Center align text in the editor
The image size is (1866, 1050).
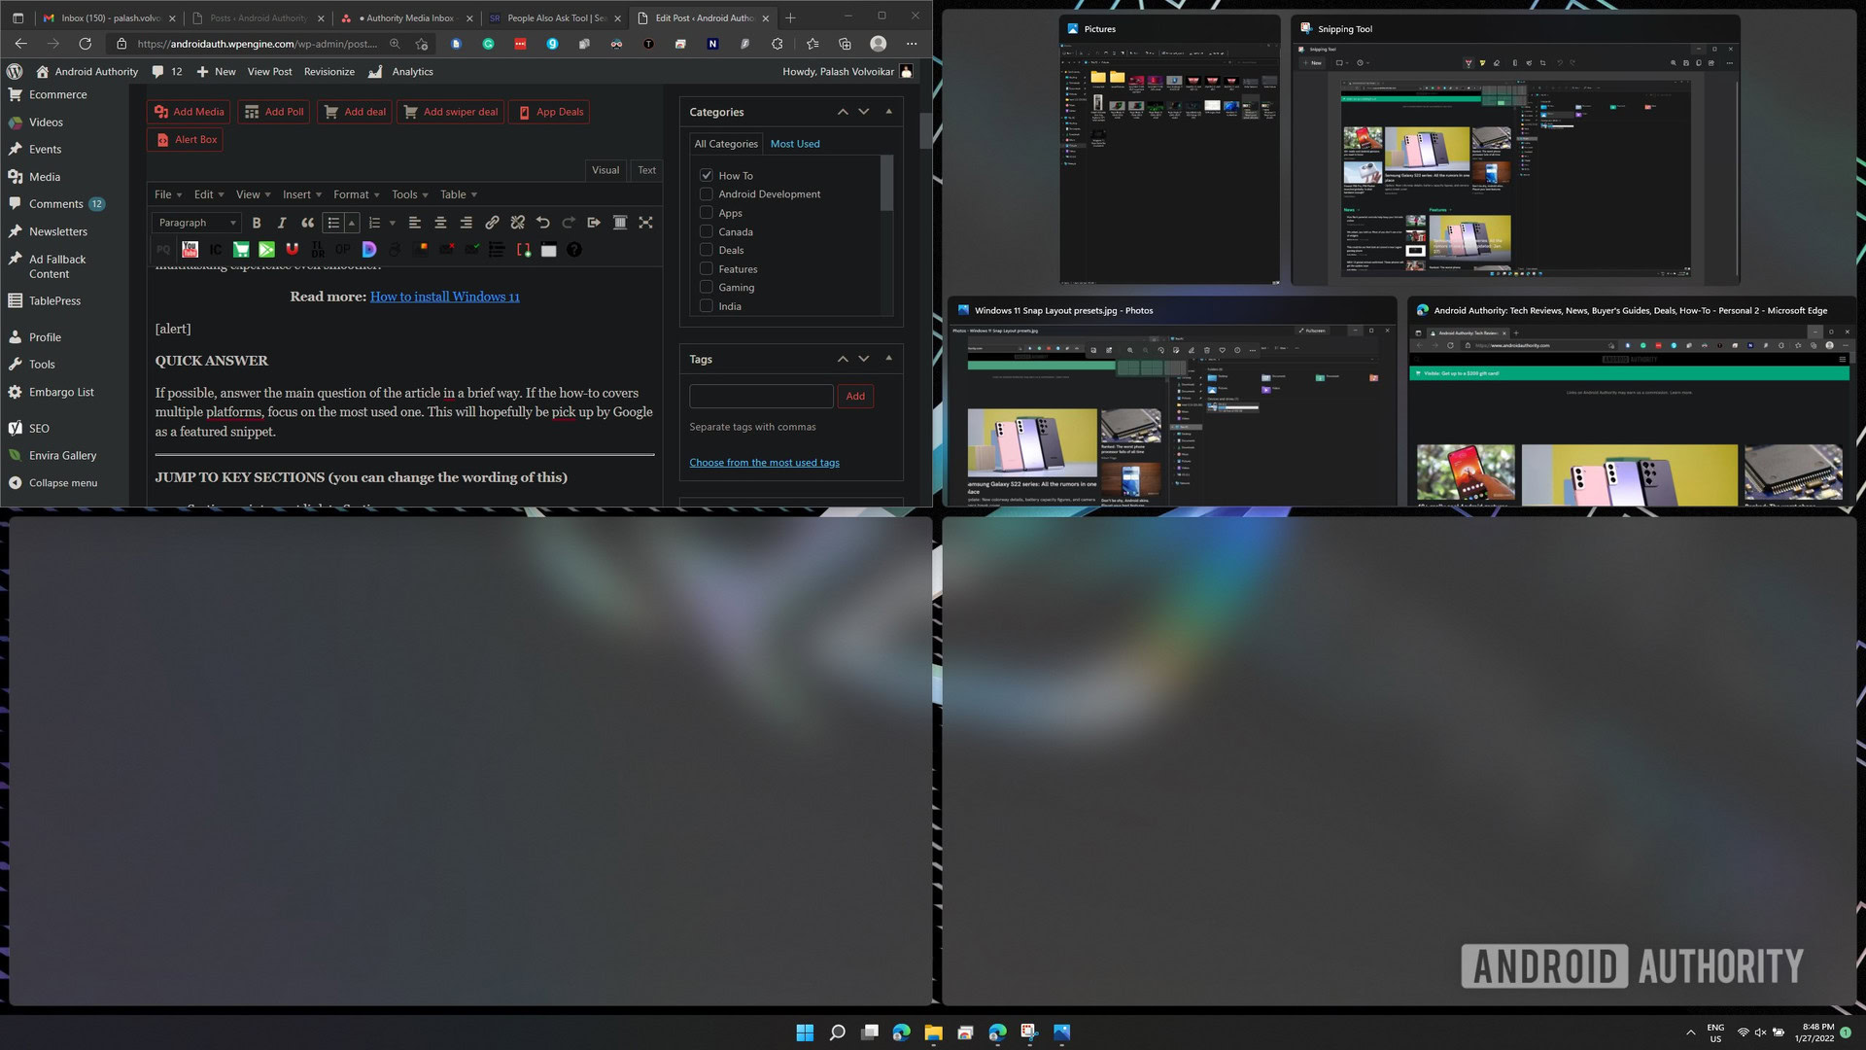[440, 223]
